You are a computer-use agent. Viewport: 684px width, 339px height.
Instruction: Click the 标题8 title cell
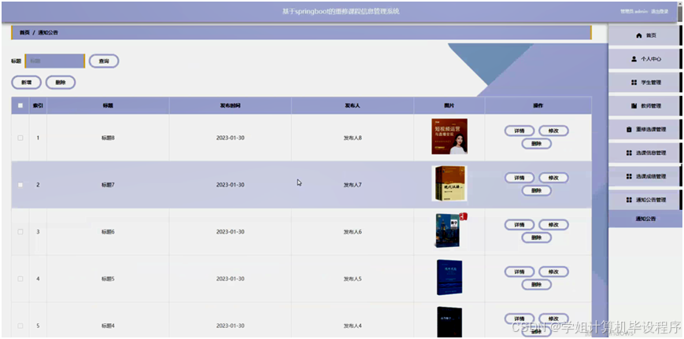108,138
